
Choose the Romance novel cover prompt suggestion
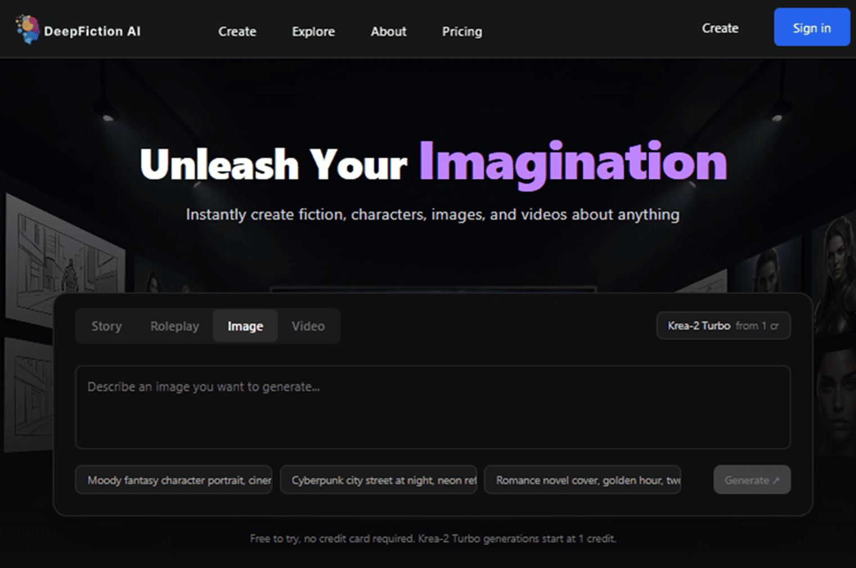pos(583,480)
